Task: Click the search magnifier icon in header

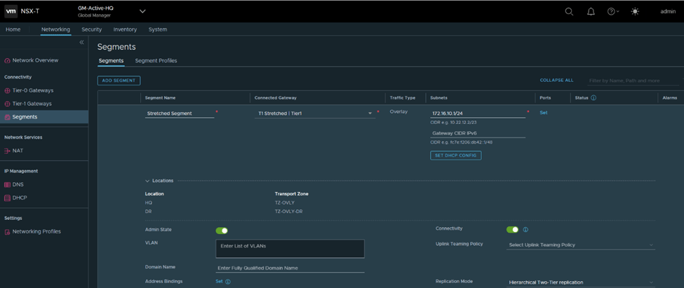Action: tap(569, 11)
